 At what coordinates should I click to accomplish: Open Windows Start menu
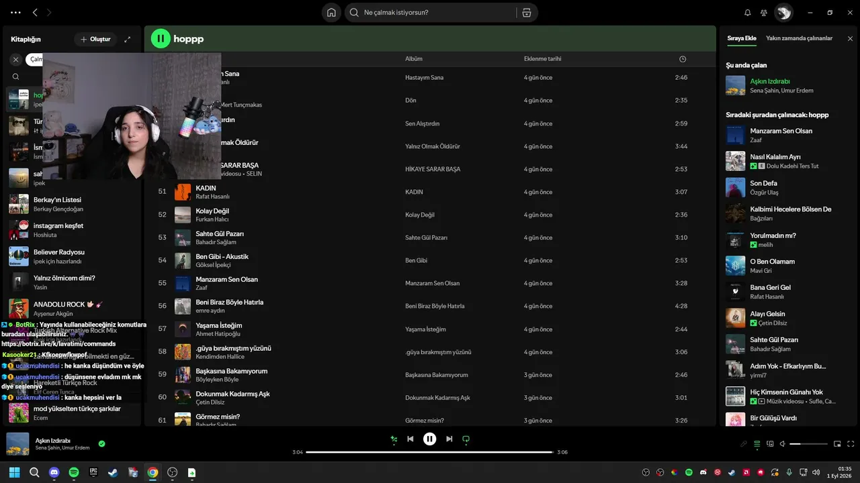[x=14, y=472]
